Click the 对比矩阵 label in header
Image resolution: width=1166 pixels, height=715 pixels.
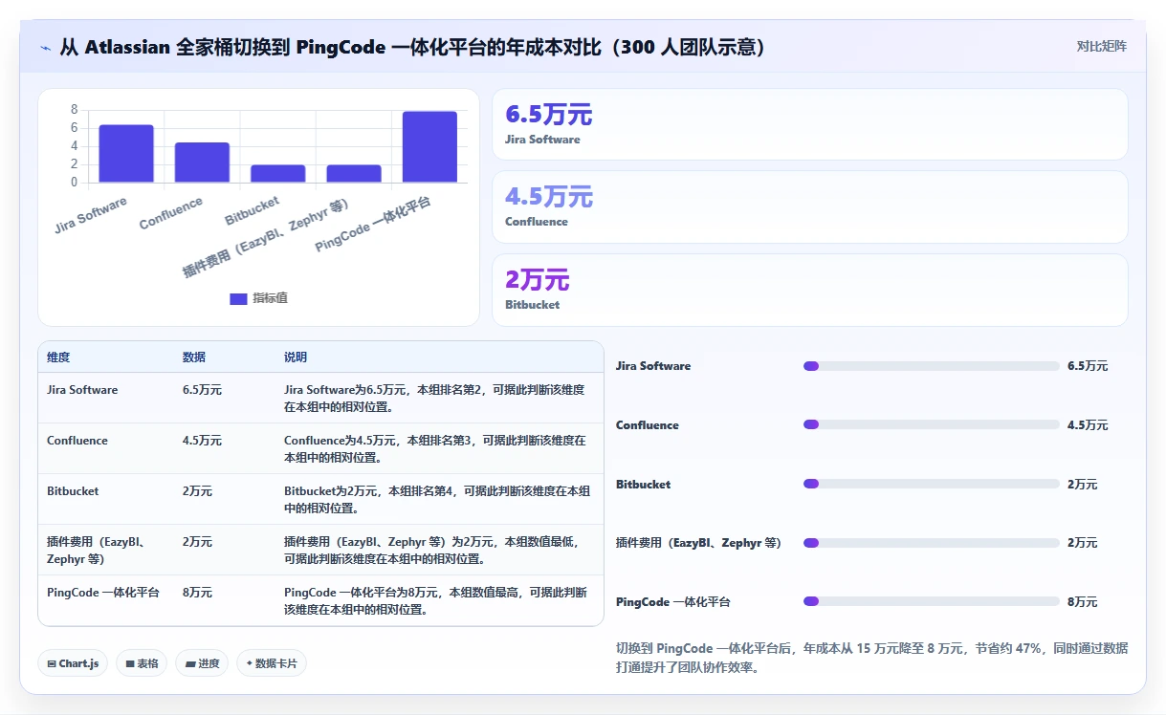pyautogui.click(x=1102, y=46)
